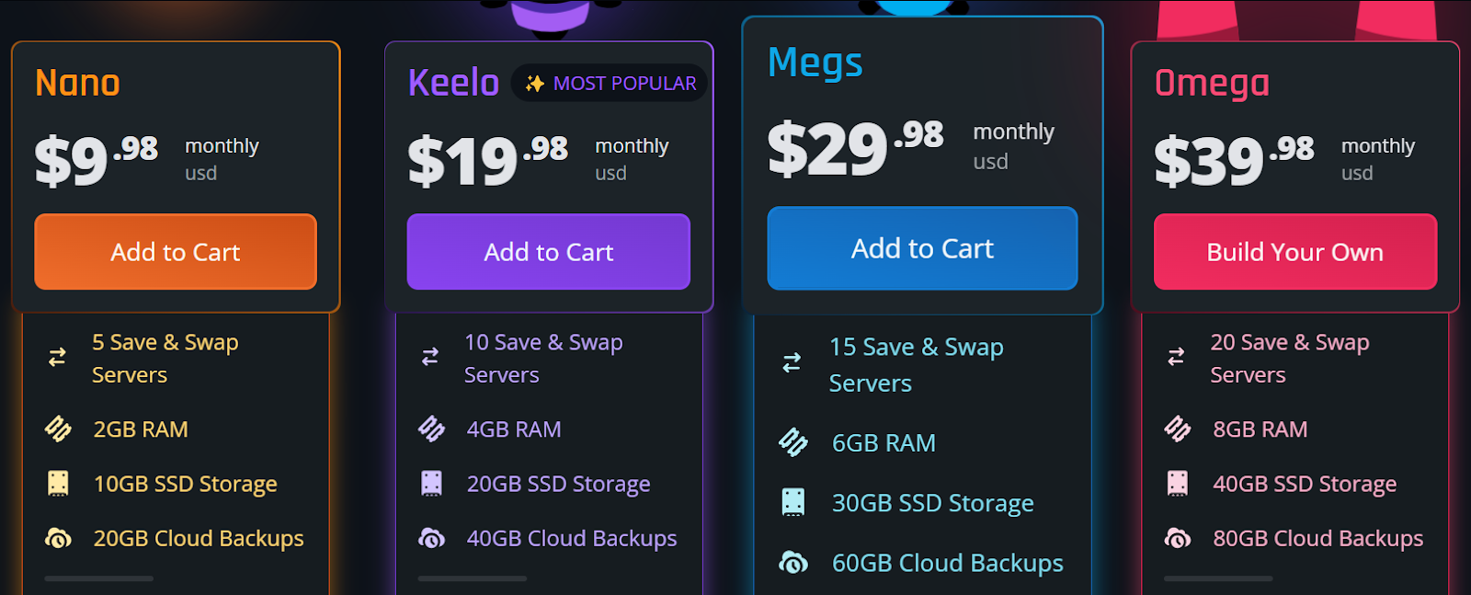Click the Nano cloud backups icon
Viewport: 1471px width, 595px height.
(58, 538)
